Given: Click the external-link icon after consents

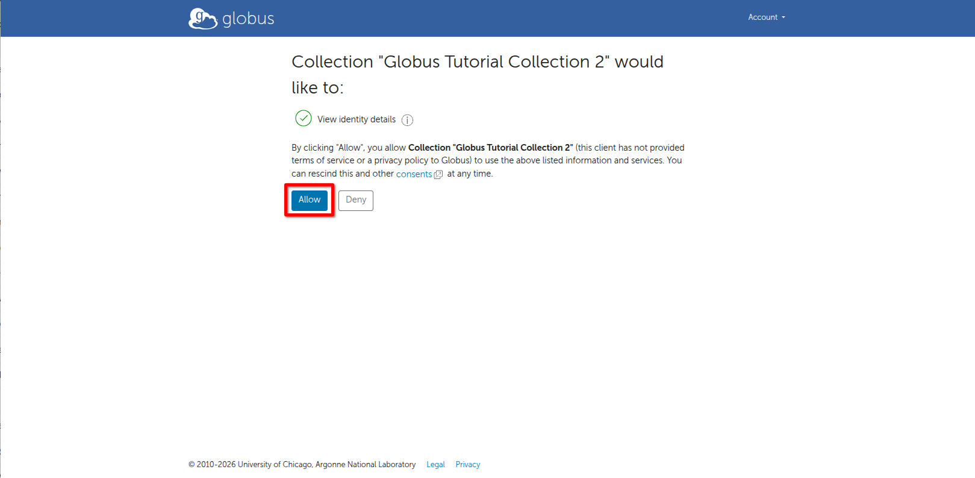Looking at the screenshot, I should [x=438, y=174].
